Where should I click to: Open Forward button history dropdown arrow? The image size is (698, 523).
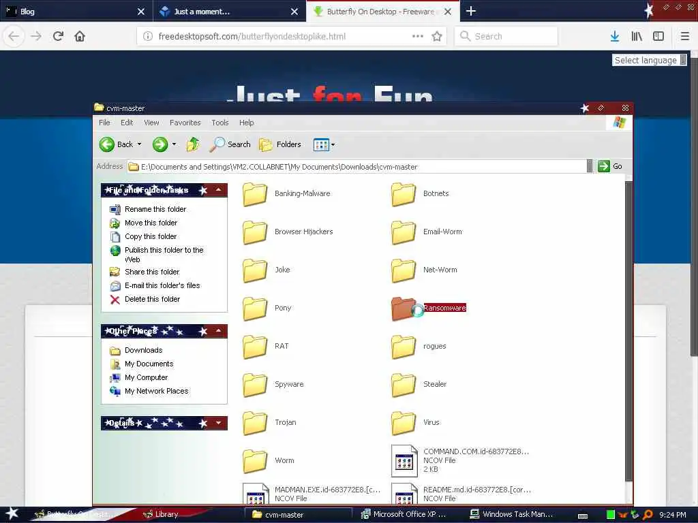click(174, 144)
